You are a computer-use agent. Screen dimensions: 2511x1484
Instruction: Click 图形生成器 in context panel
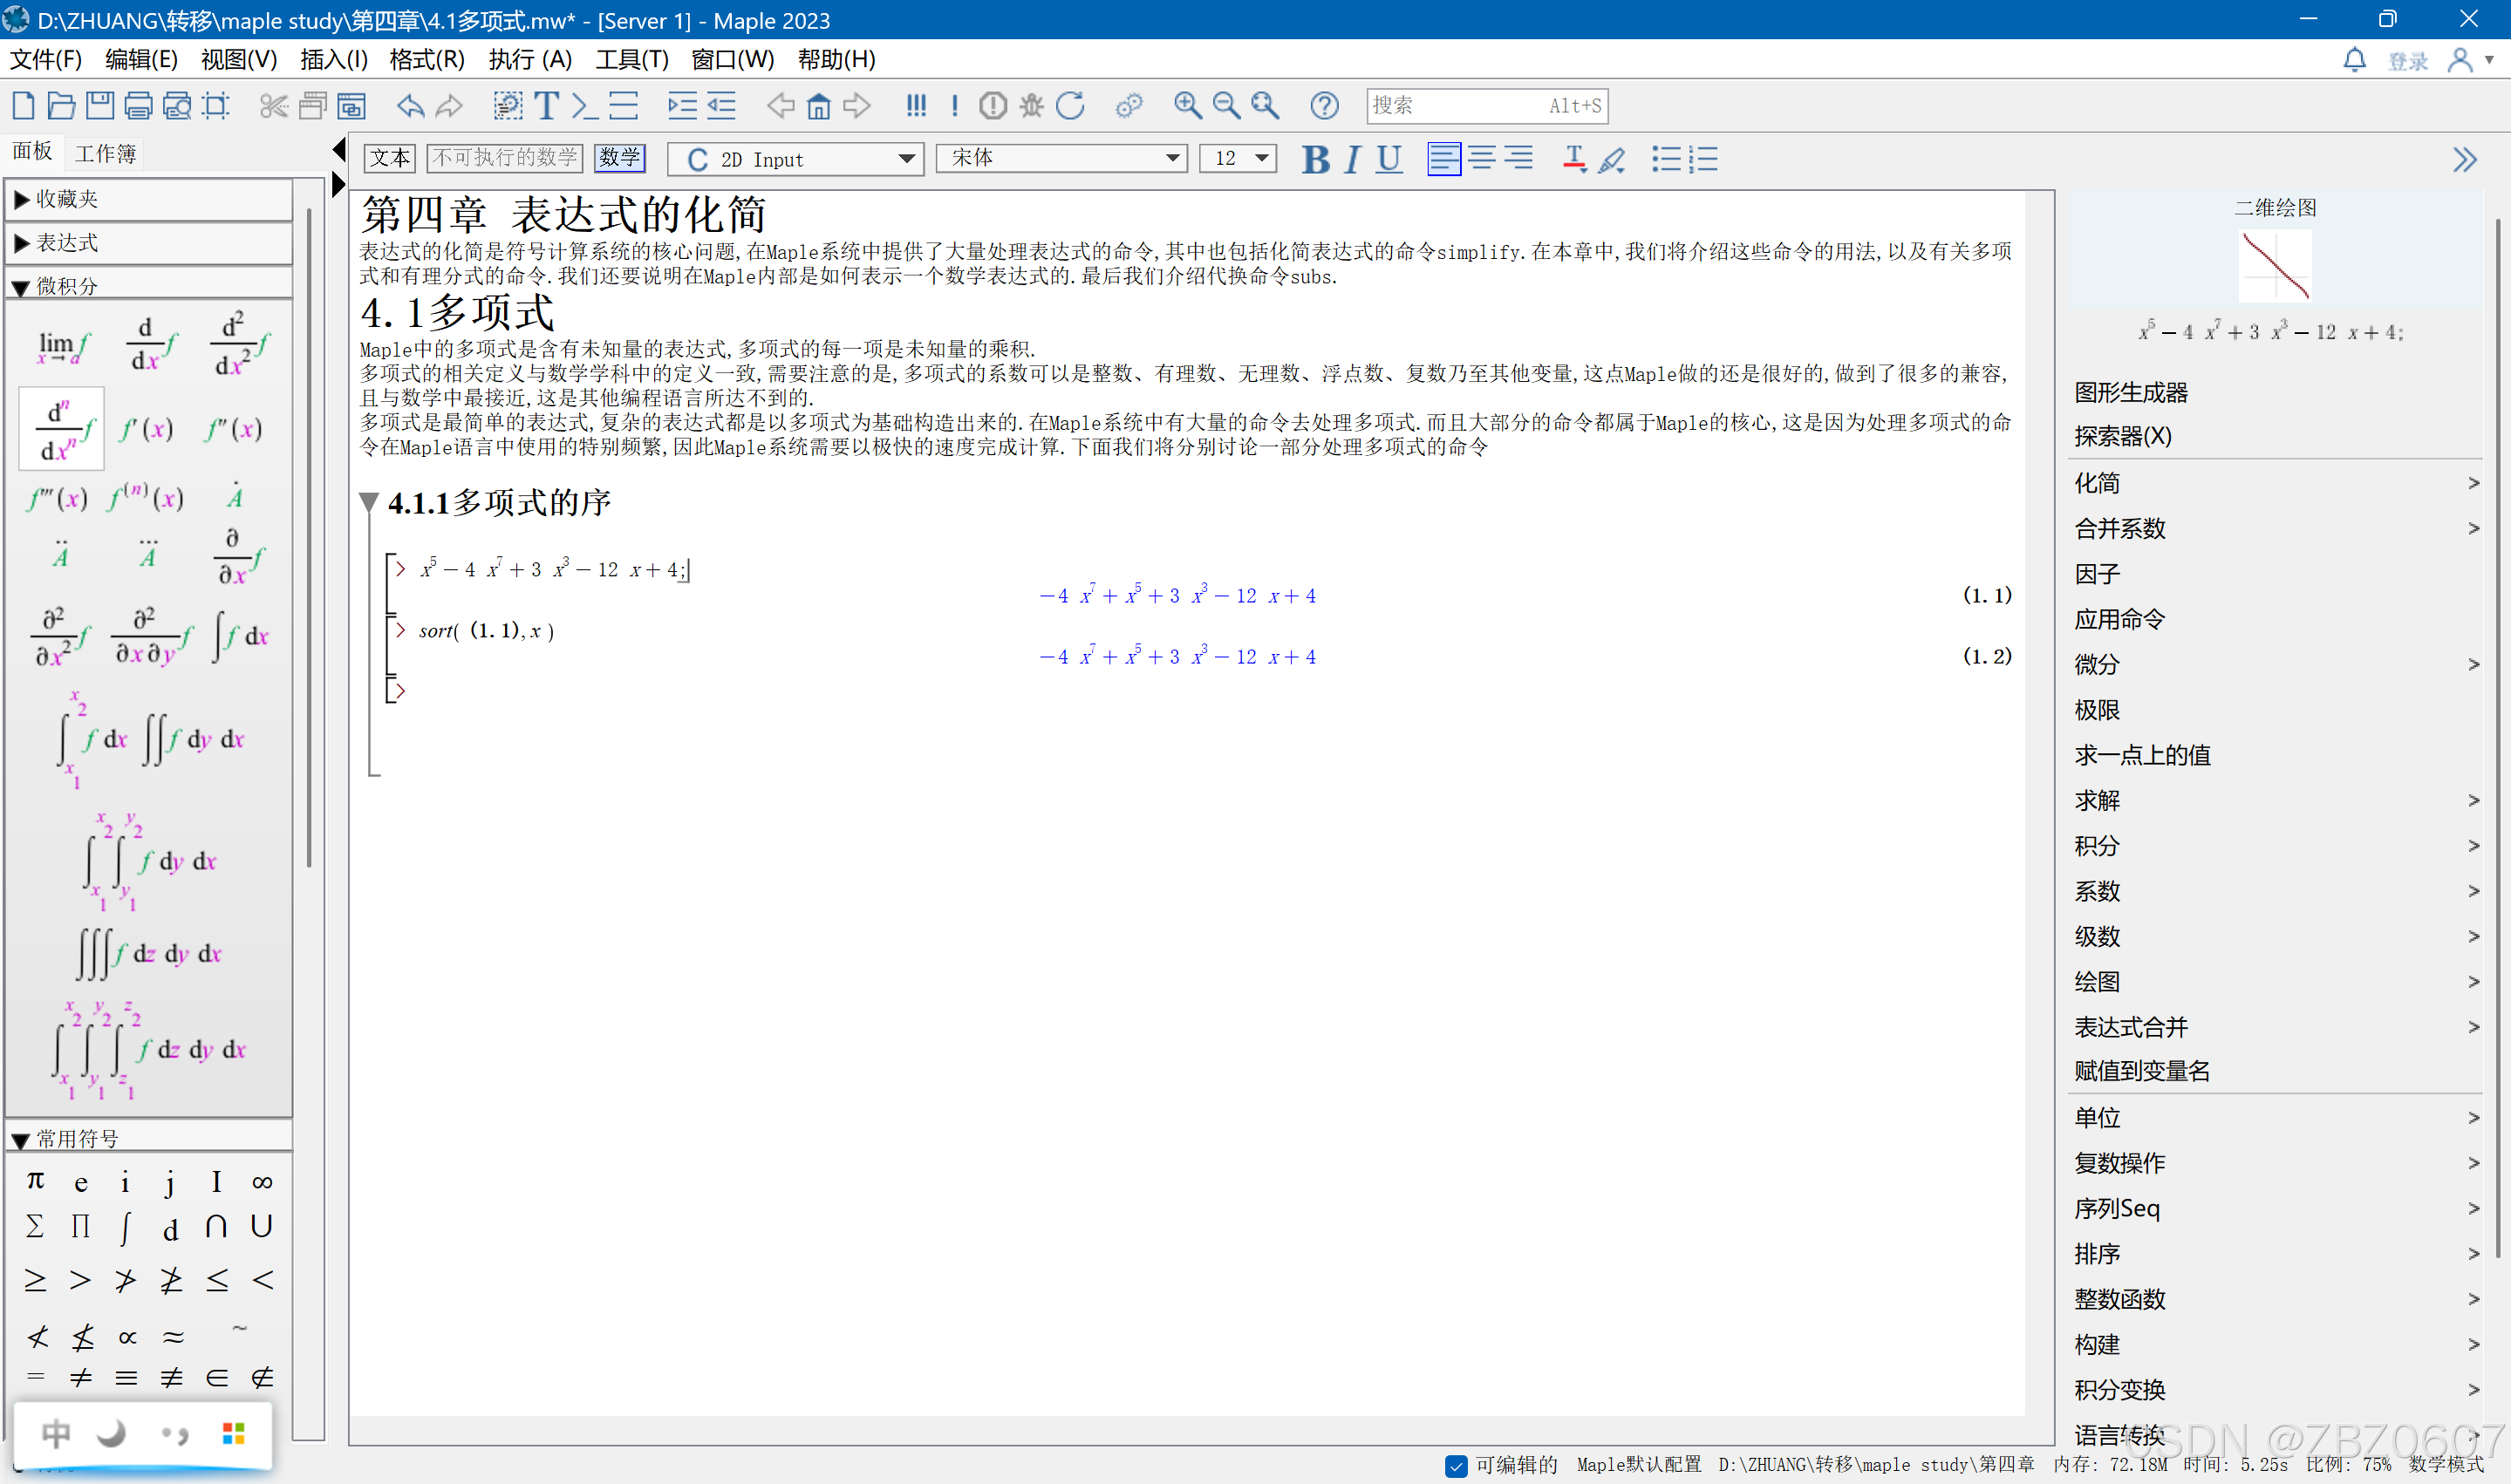click(x=2131, y=392)
